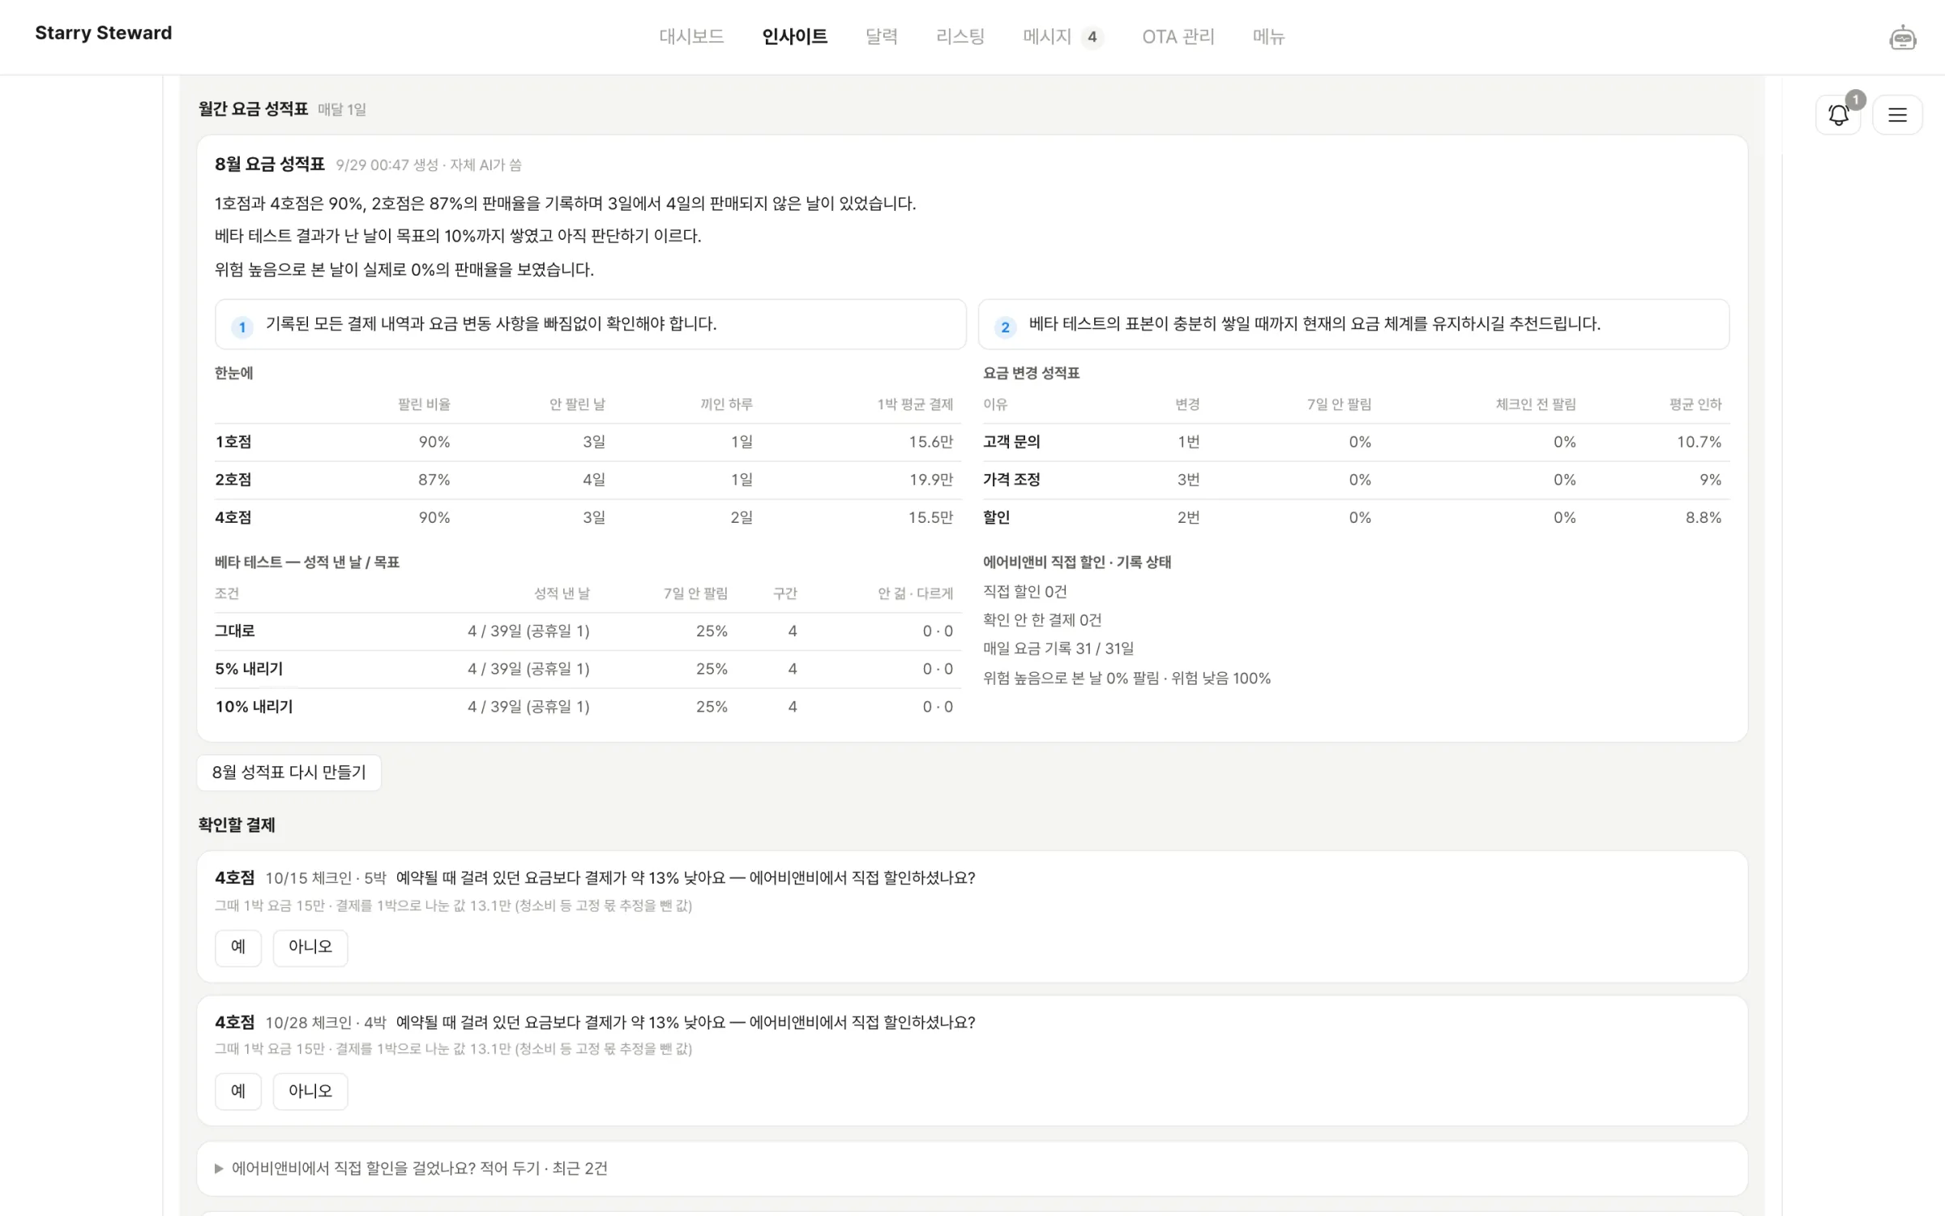Answer 아니오 for the 10/28 체크인 payment

pos(310,1091)
